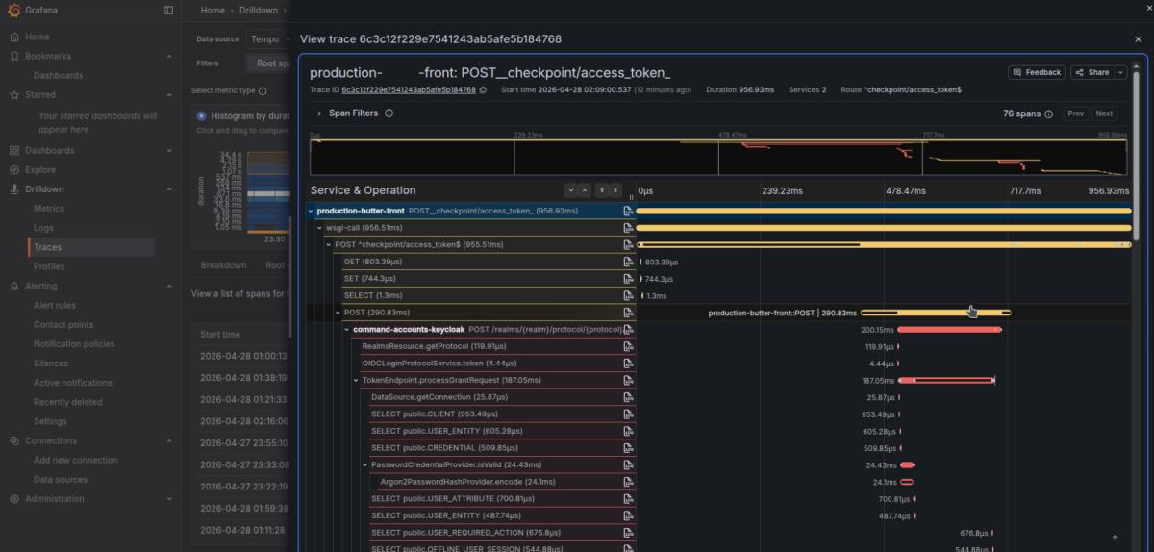
Task: Open Data sources in the sidebar
Action: coord(61,479)
